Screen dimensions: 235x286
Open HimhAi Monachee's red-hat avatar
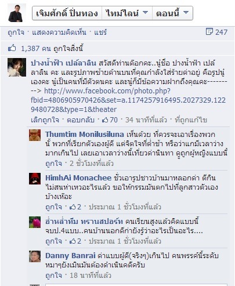[x=35, y=179]
